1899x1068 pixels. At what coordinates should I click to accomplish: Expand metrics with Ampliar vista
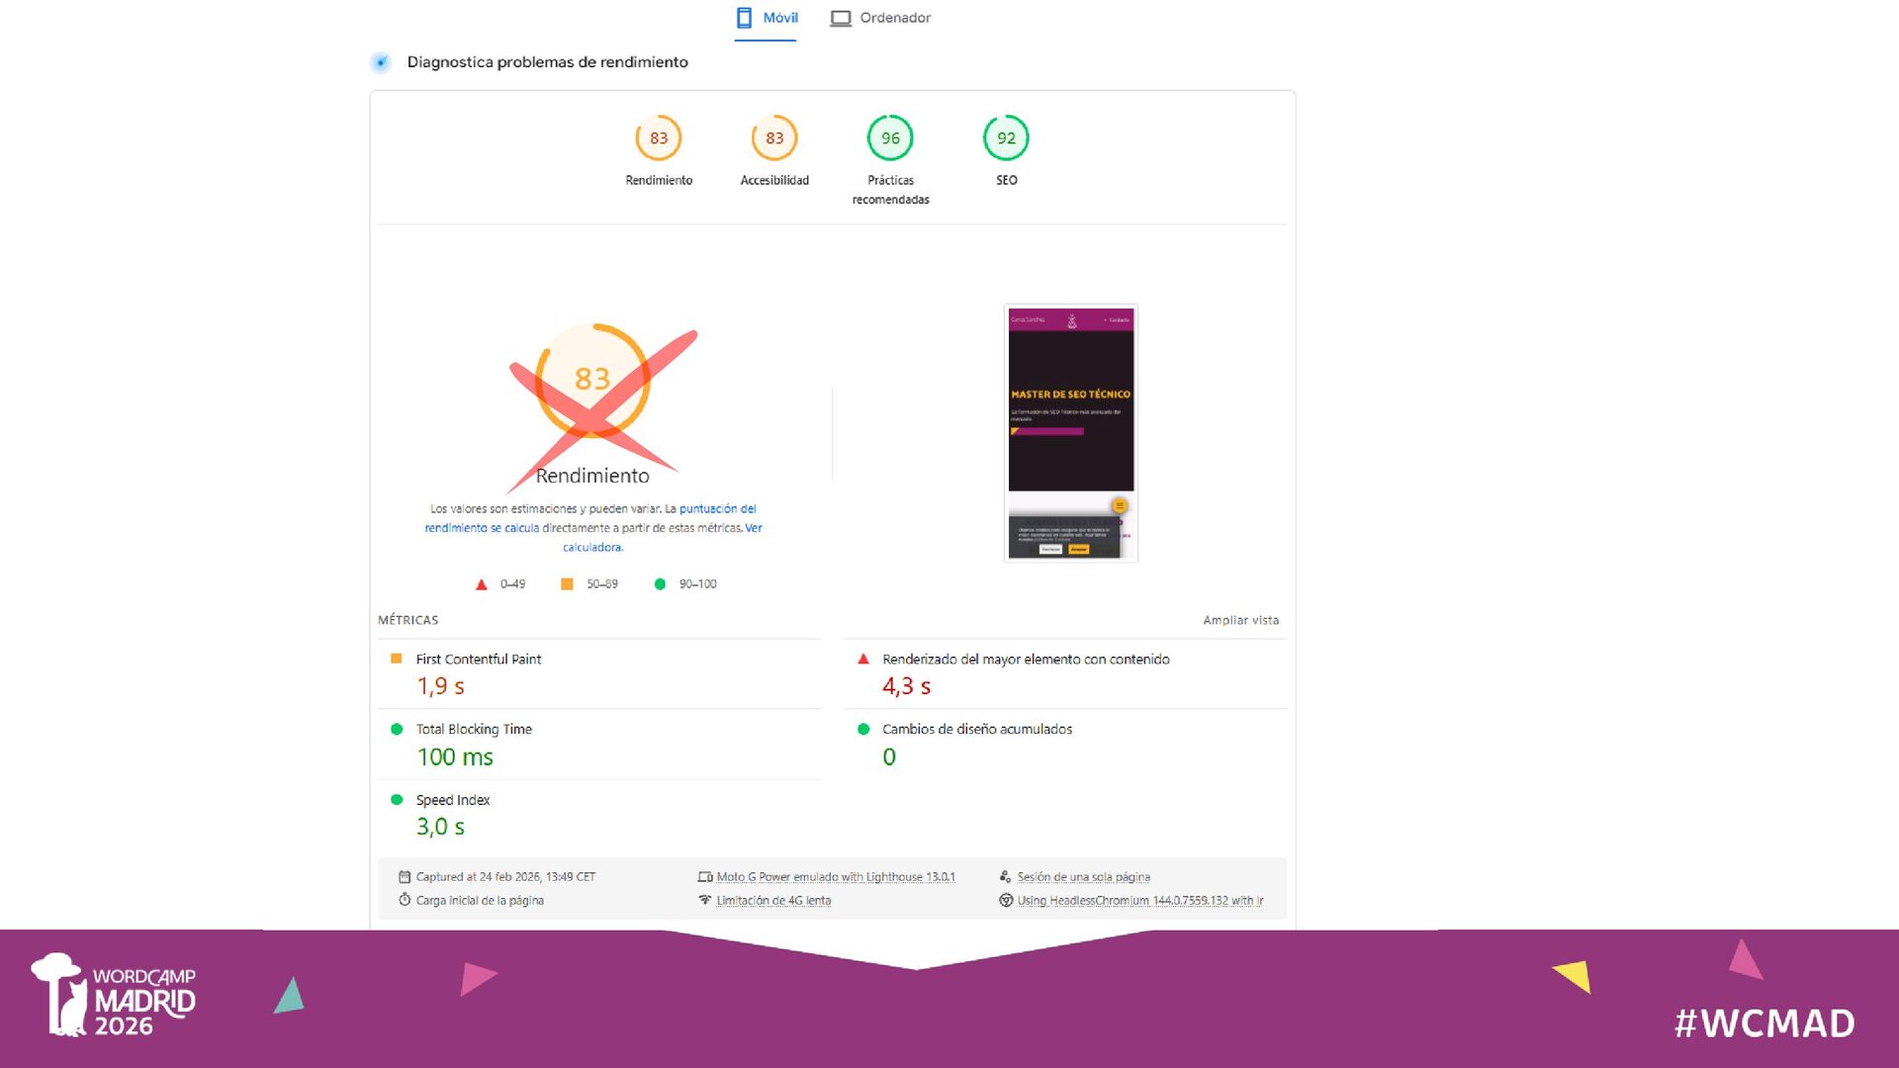[x=1240, y=621]
